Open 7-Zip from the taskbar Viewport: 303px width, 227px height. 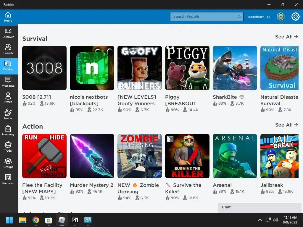coord(75,220)
